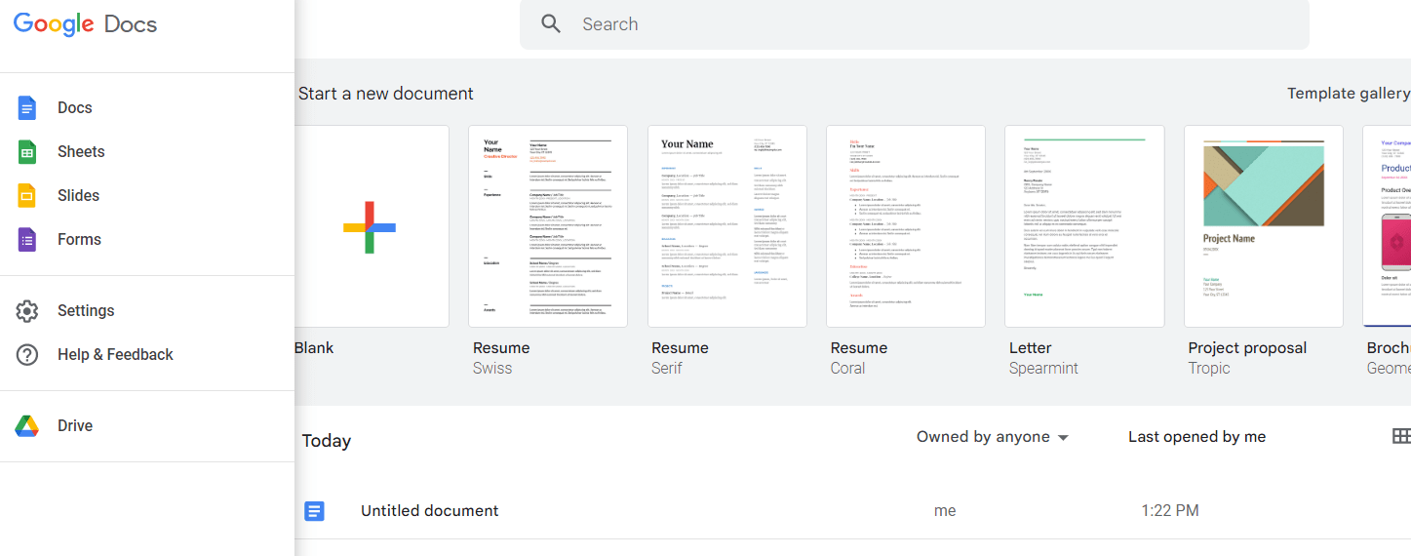
Task: Click the 'Start a new document' heading
Action: [x=386, y=94]
